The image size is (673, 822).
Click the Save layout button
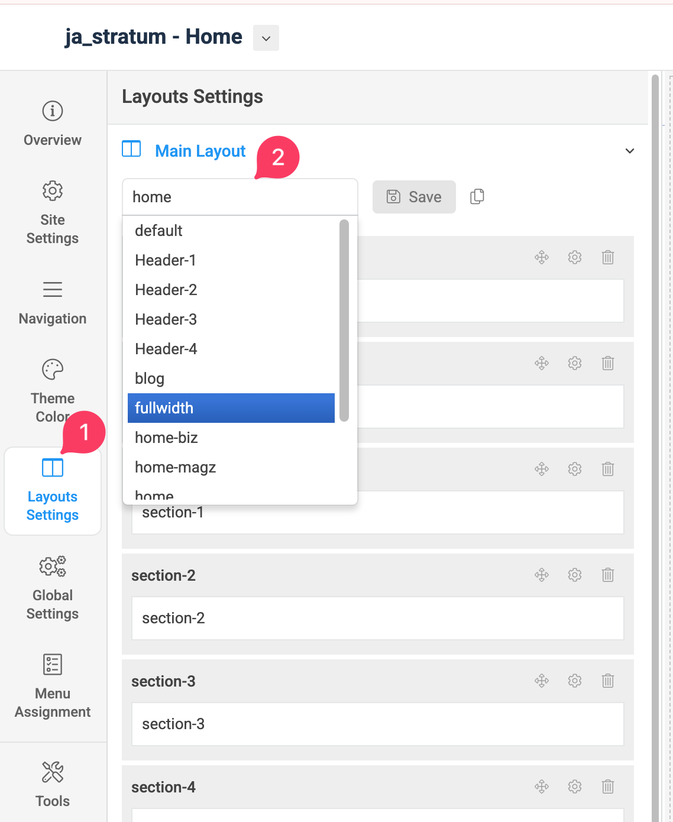click(414, 197)
